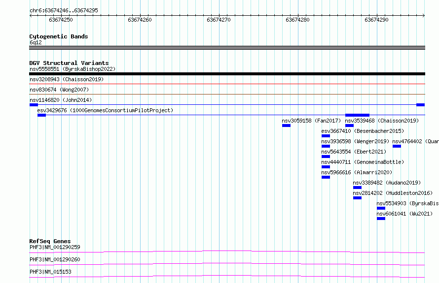
Task: Open variant nsv1146820 (John2014)
Action: (x=61, y=100)
